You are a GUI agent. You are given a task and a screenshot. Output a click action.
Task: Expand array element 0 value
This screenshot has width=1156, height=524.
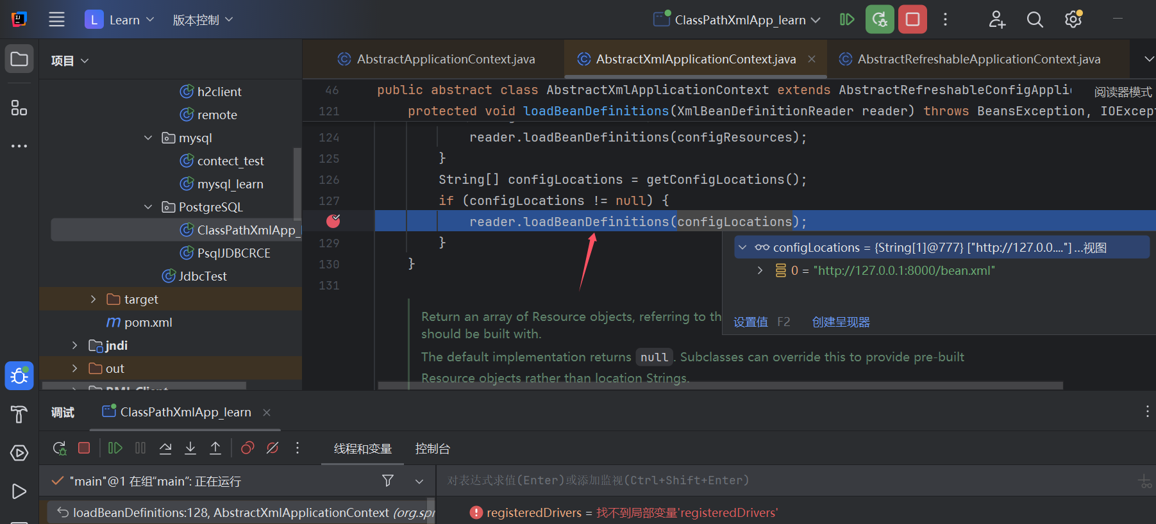point(760,270)
